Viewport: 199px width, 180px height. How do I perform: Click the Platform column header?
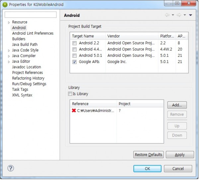point(167,36)
